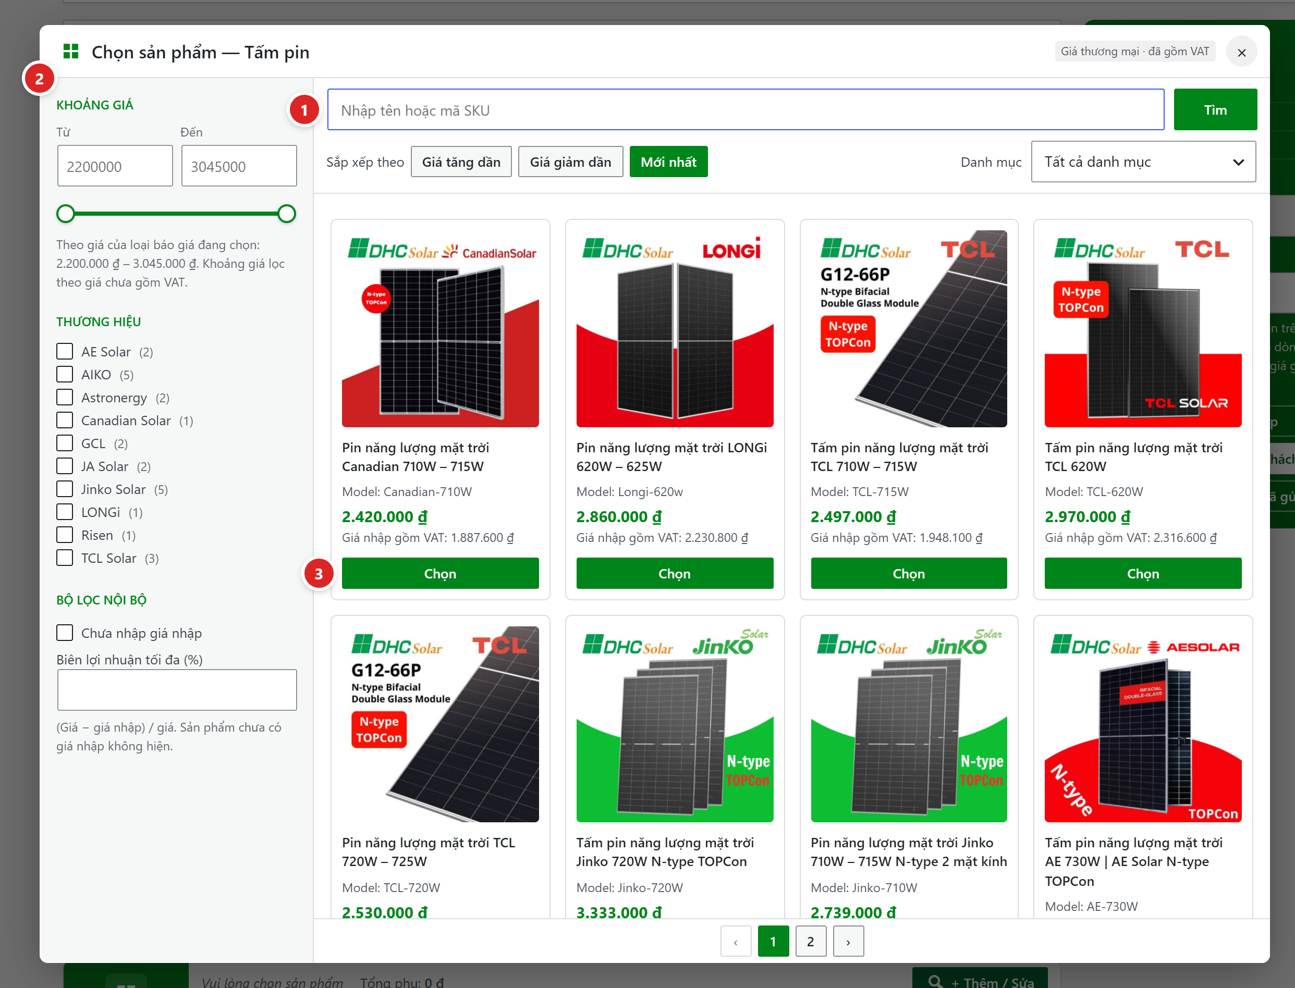Go to next page arrow
Viewport: 1295px width, 988px height.
(848, 942)
